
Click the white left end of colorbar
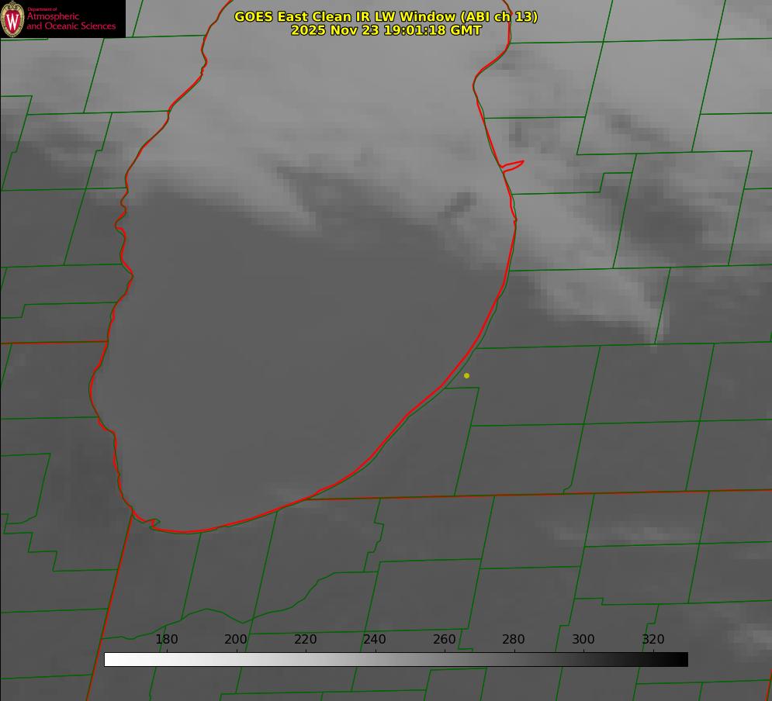pos(109,659)
